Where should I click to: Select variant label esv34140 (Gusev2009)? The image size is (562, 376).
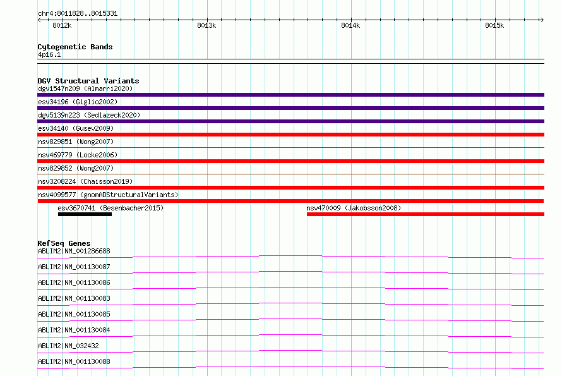(x=76, y=128)
